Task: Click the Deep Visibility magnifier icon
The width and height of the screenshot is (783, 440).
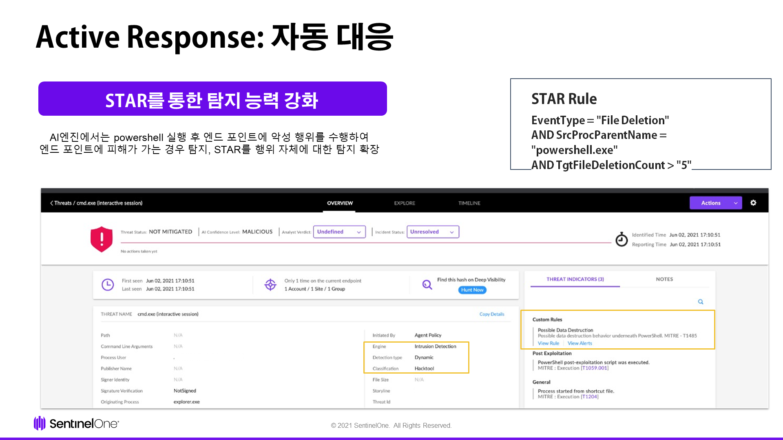Action: [x=427, y=285]
